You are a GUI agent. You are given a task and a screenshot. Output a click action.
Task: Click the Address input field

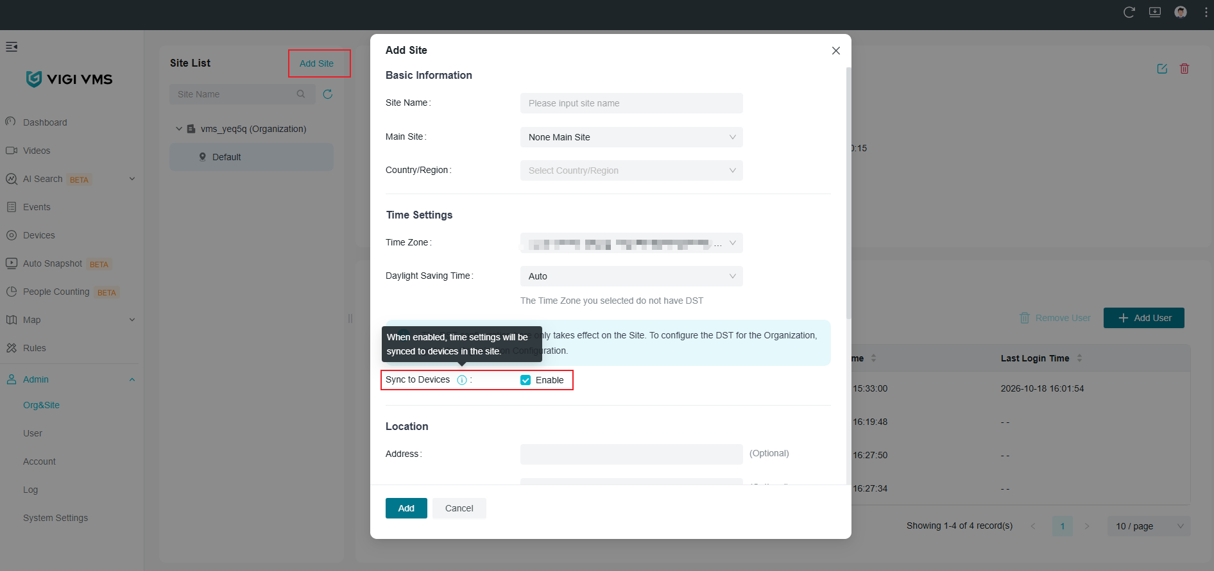click(x=631, y=454)
